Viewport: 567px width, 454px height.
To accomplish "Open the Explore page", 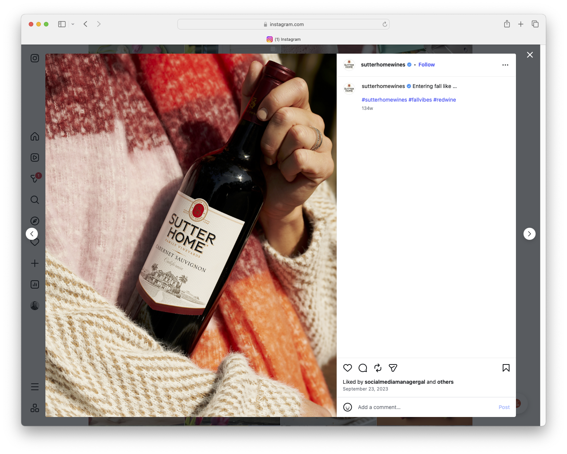I will coord(34,221).
